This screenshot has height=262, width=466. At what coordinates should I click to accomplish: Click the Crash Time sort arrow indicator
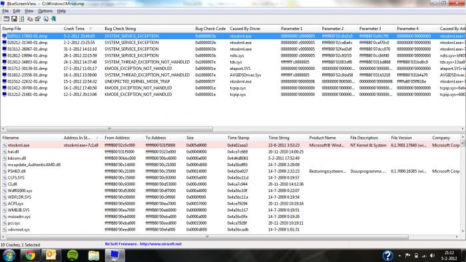tap(91, 29)
